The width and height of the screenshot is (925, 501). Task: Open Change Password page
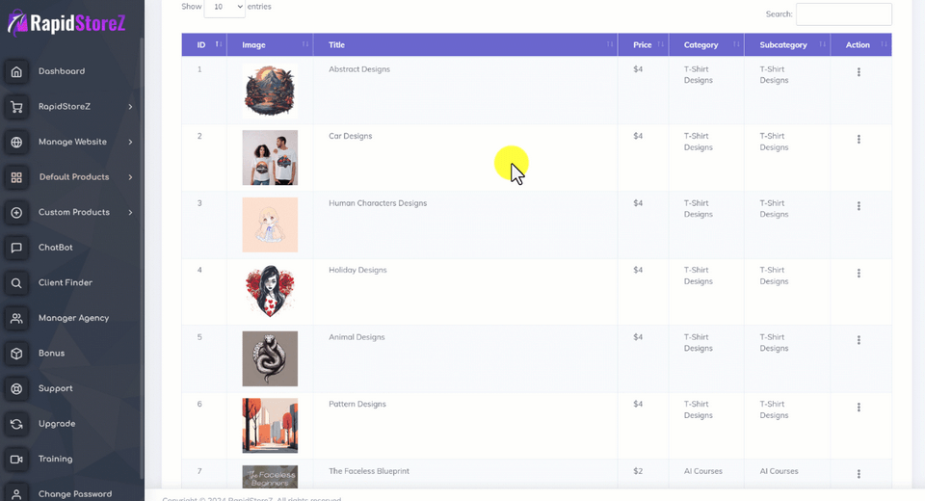coord(75,494)
